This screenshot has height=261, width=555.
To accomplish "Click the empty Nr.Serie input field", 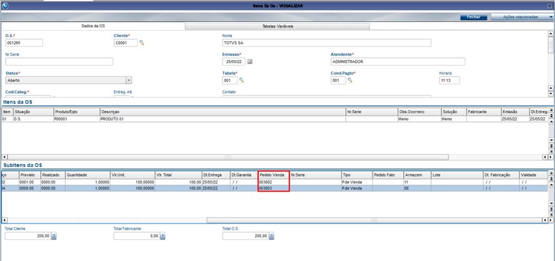I will click(59, 61).
